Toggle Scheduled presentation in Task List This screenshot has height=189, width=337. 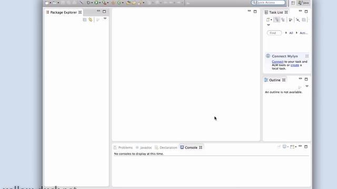click(283, 20)
